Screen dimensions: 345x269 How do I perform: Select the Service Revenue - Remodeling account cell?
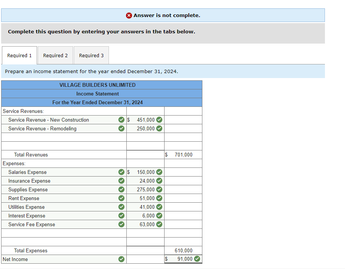point(64,128)
